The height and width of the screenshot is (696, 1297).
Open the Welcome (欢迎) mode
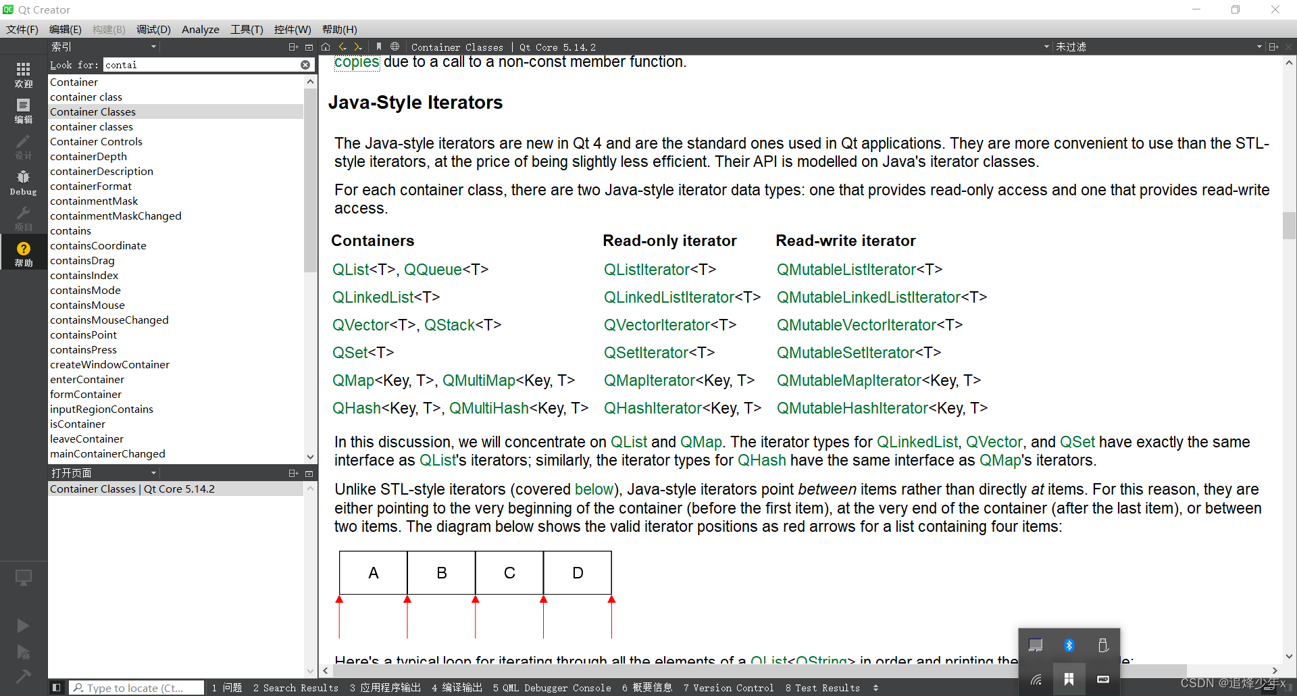24,75
